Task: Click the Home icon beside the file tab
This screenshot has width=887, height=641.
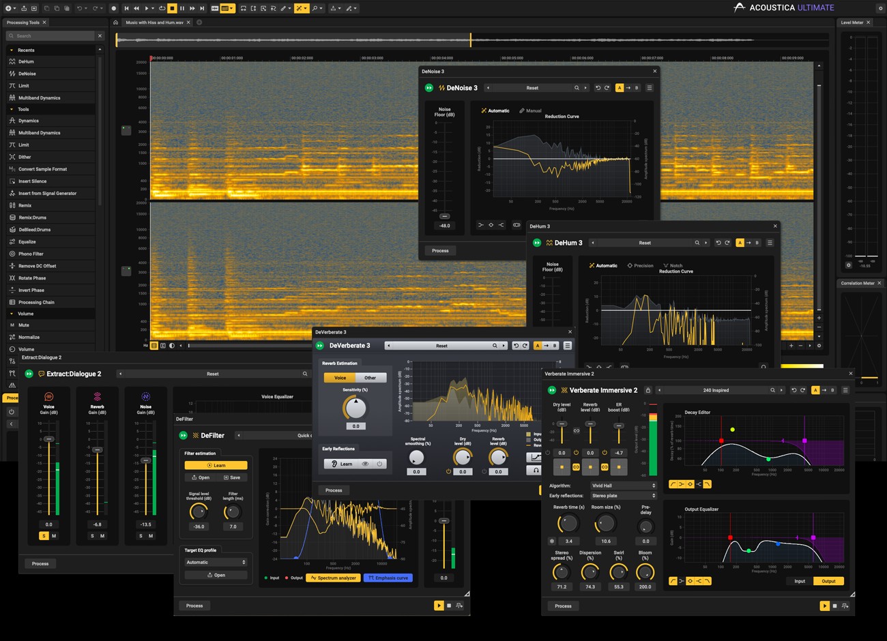Action: 115,23
